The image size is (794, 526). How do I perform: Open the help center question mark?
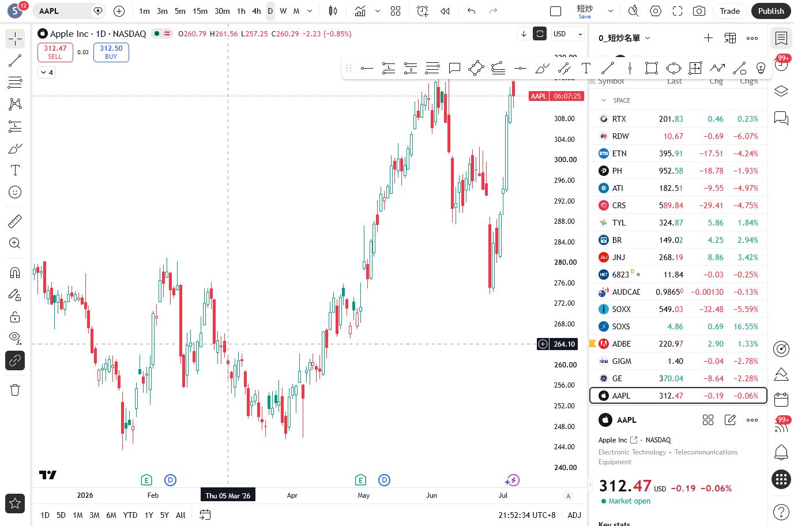(781, 512)
